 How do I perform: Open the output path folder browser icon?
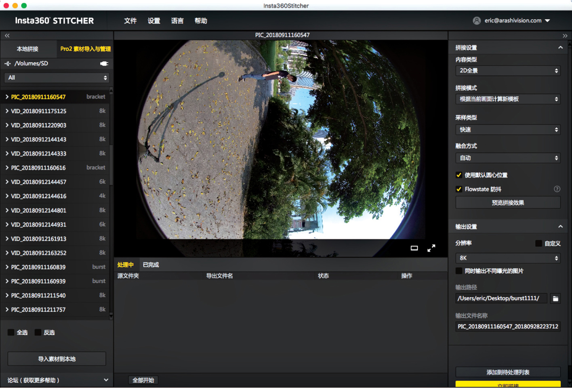(x=555, y=298)
